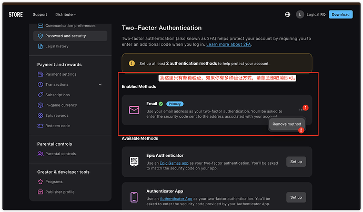The height and width of the screenshot is (212, 363).
Task: Select Remove method from popup menu
Action: 287,124
